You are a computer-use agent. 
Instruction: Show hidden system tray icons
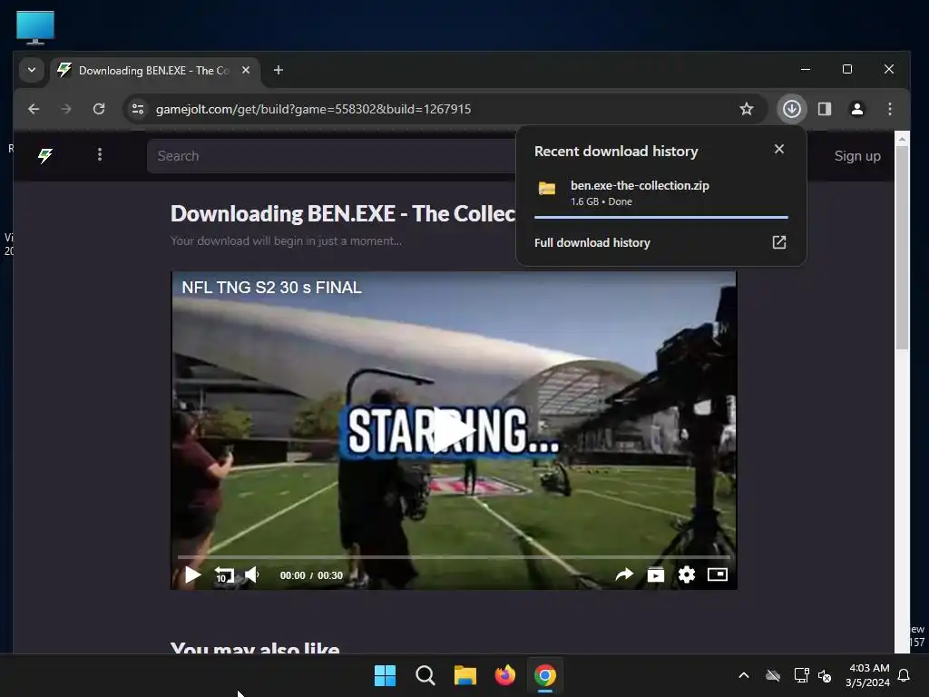pyautogui.click(x=744, y=675)
